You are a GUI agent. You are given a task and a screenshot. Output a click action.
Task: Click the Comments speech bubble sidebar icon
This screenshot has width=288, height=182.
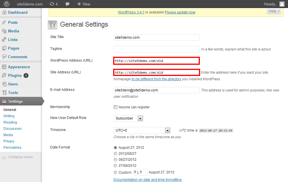(x=4, y=57)
